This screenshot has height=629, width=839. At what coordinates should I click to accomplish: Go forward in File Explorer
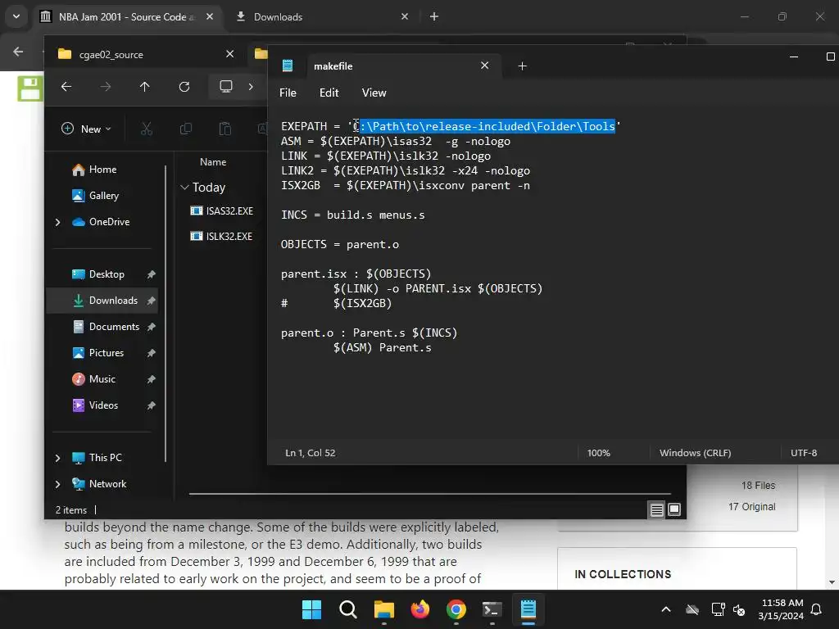(x=106, y=87)
